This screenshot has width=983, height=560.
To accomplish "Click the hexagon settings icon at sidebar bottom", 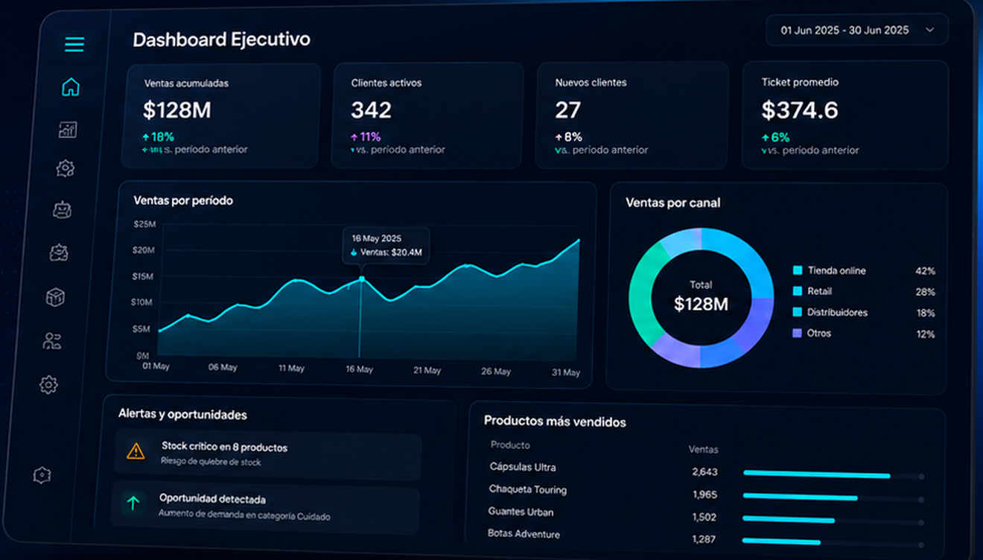I will [x=42, y=475].
